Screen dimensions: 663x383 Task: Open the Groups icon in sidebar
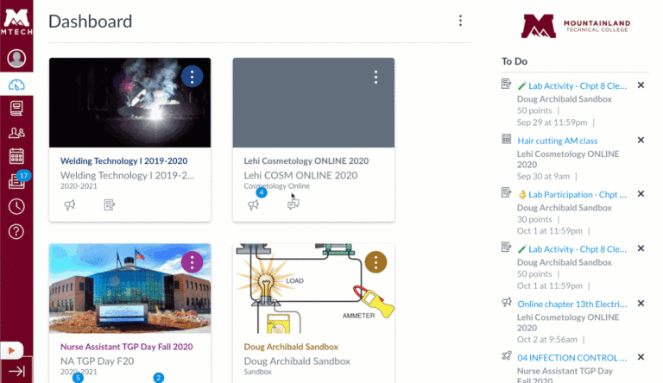coord(16,132)
